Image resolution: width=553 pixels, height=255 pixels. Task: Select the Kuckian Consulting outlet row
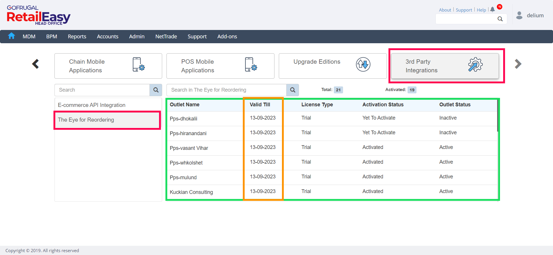pos(332,192)
